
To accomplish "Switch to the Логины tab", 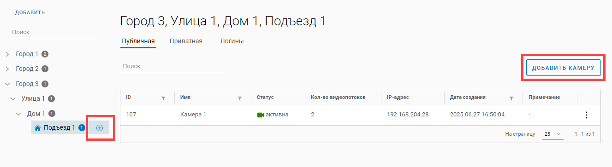I will (232, 41).
